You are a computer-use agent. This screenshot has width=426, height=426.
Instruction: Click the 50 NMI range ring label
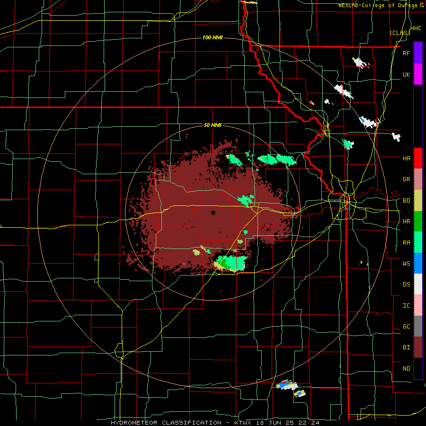tap(213, 125)
